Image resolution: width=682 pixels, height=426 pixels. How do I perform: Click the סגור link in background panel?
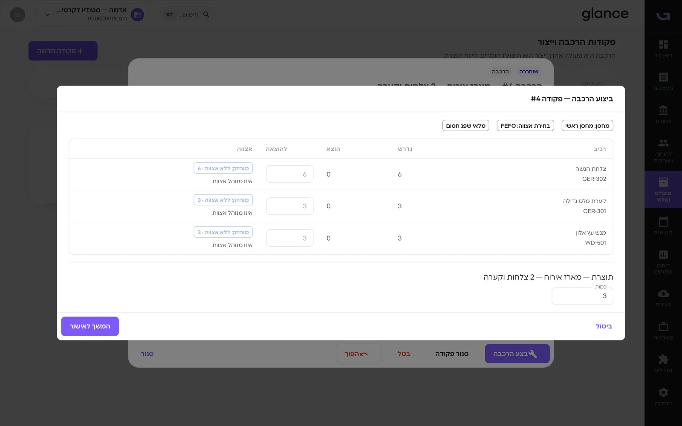pos(147,354)
